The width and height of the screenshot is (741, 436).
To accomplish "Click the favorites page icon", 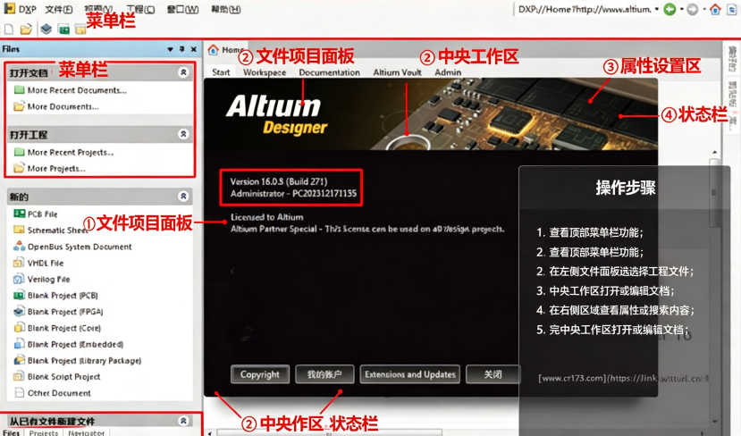I will 733,10.
